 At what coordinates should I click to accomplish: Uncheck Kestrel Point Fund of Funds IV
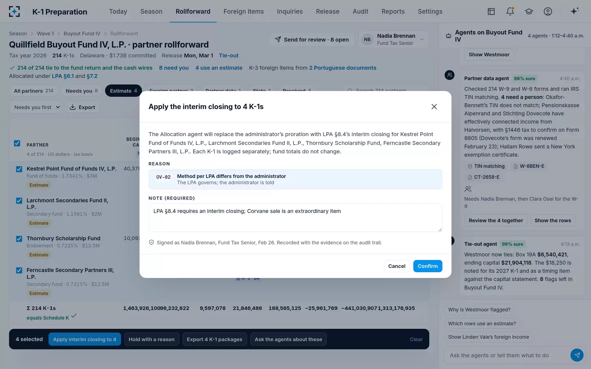point(19,169)
